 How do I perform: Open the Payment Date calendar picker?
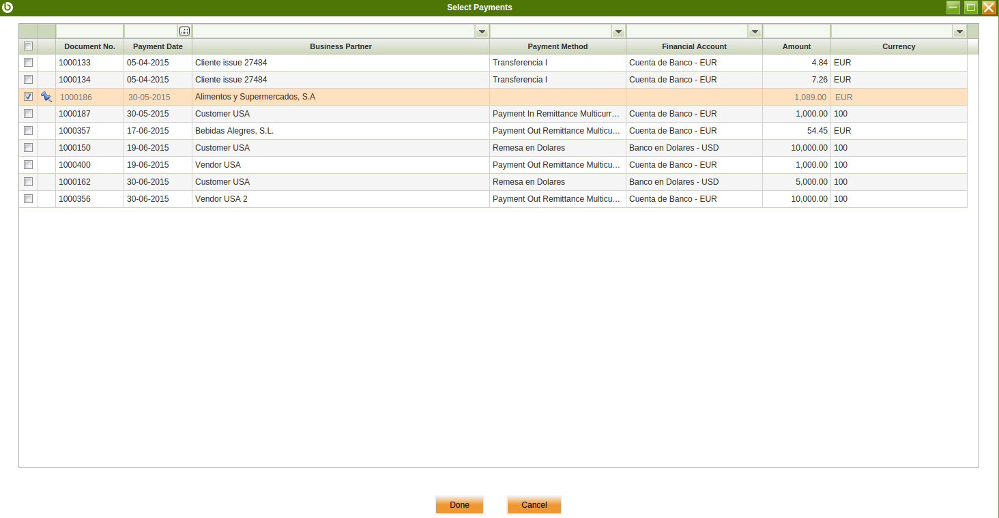184,31
